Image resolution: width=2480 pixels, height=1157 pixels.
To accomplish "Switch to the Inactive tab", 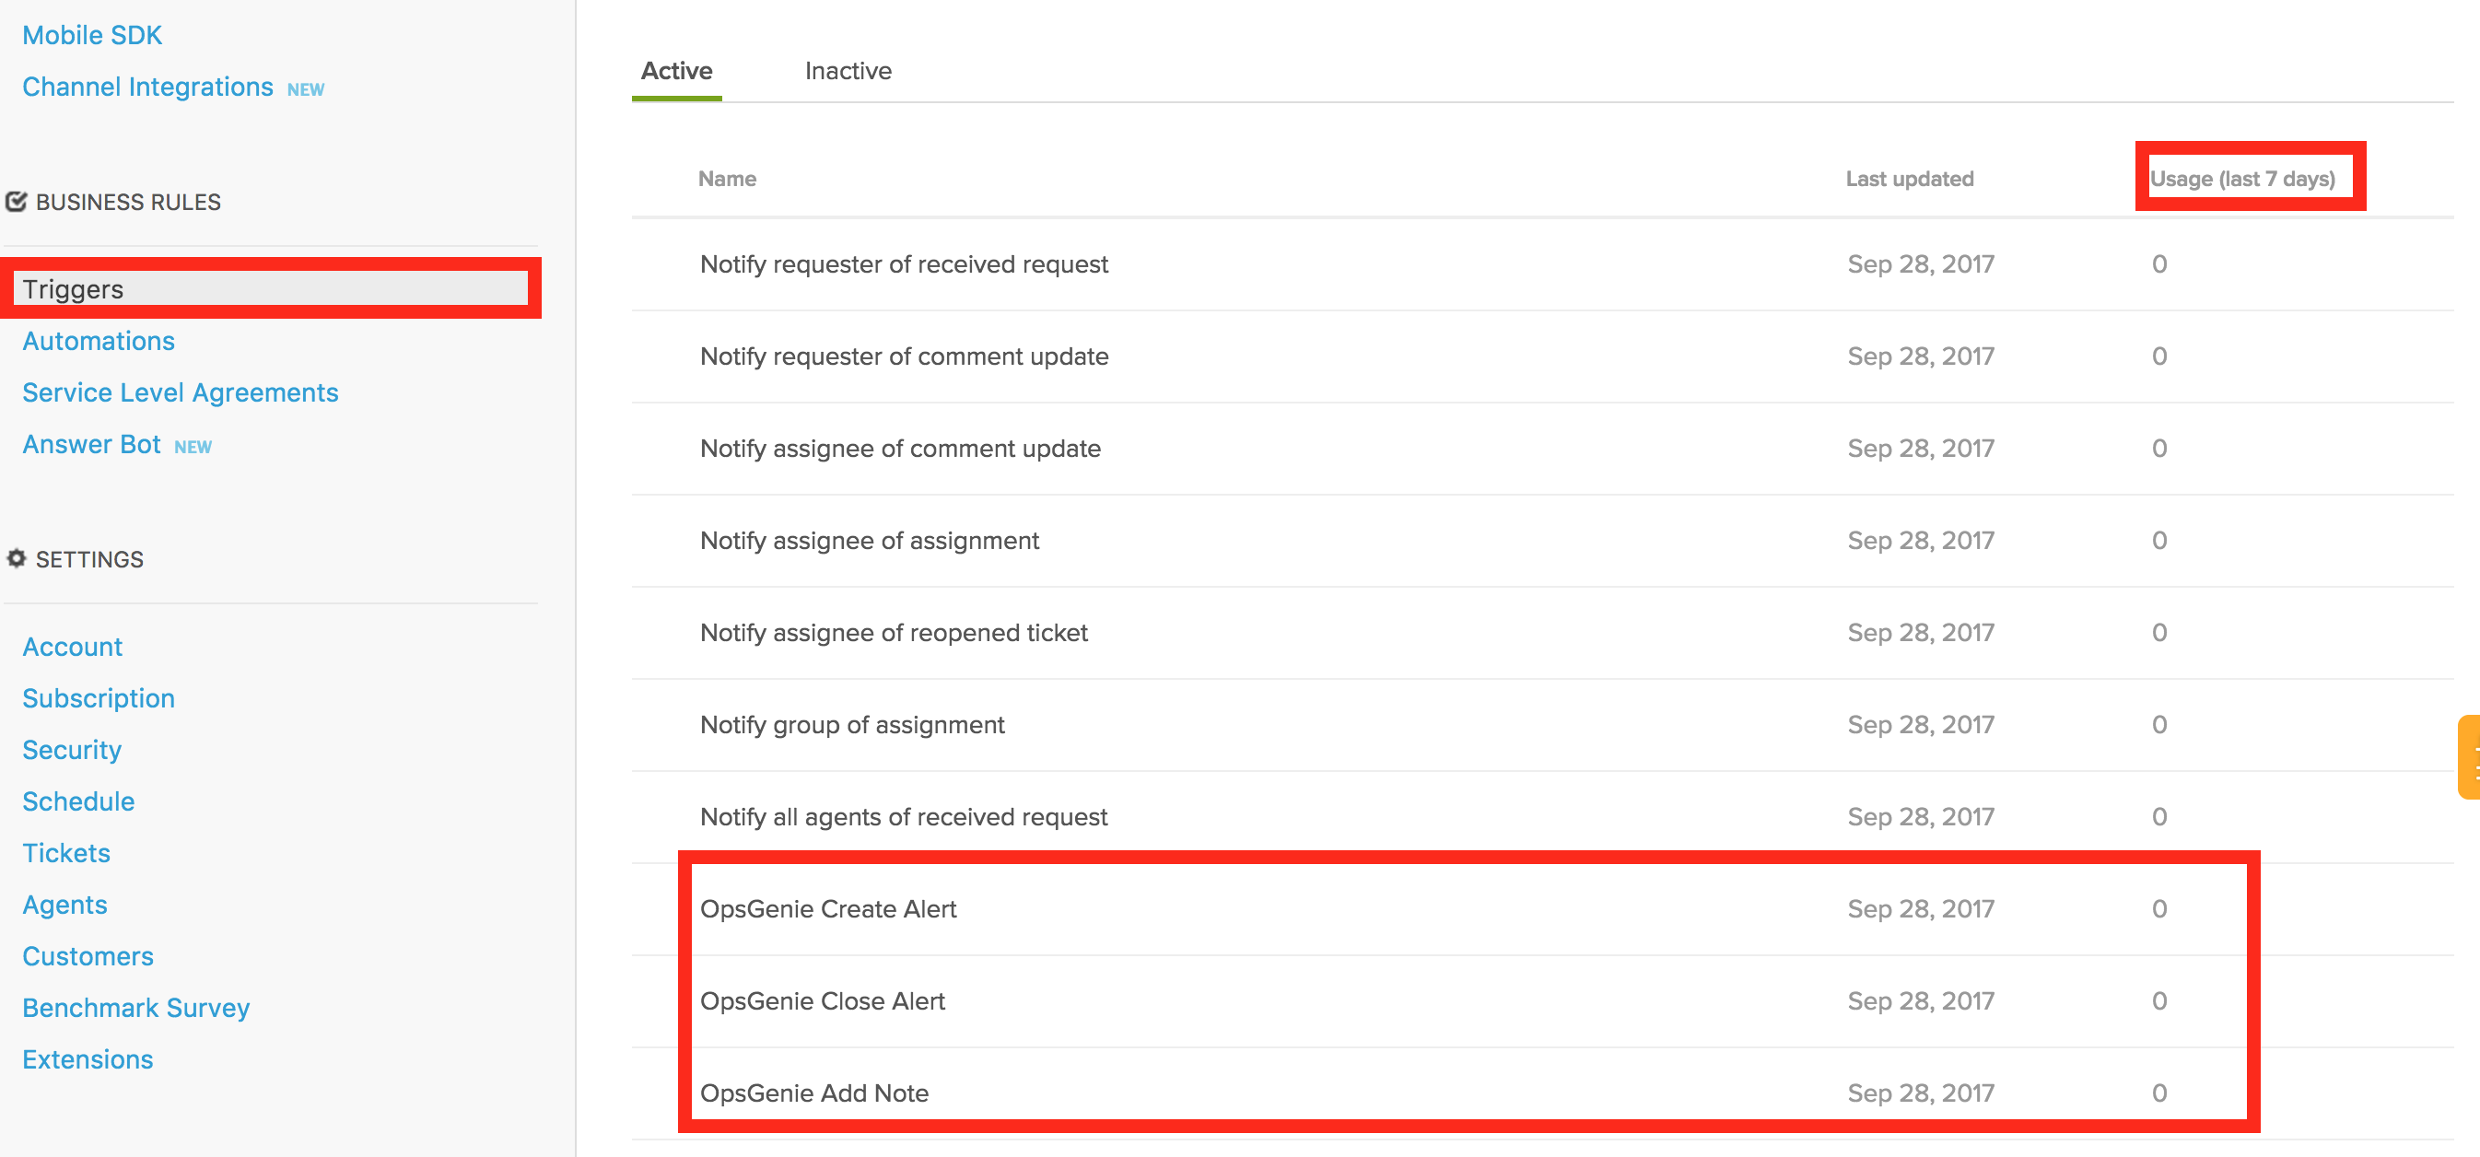I will pos(848,70).
